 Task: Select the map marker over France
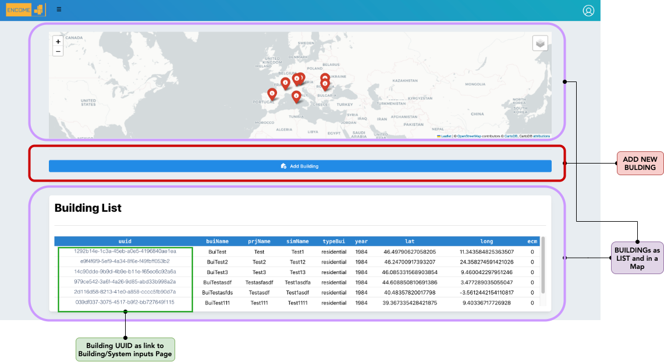tap(285, 83)
